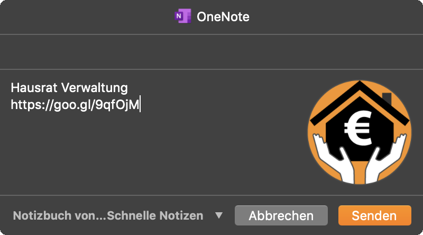The image size is (423, 235).
Task: Focus the empty field below the title bar
Action: tap(212, 52)
